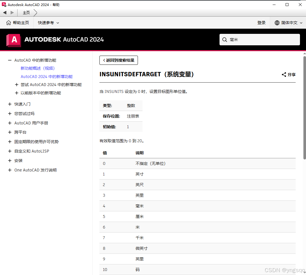The width and height of the screenshot is (306, 275).
Task: Click the 初始值 label
Action: (x=109, y=127)
